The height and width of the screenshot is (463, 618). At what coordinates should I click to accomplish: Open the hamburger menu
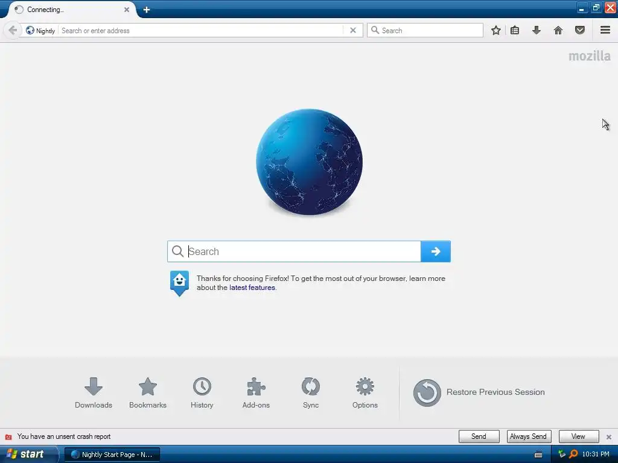605,30
